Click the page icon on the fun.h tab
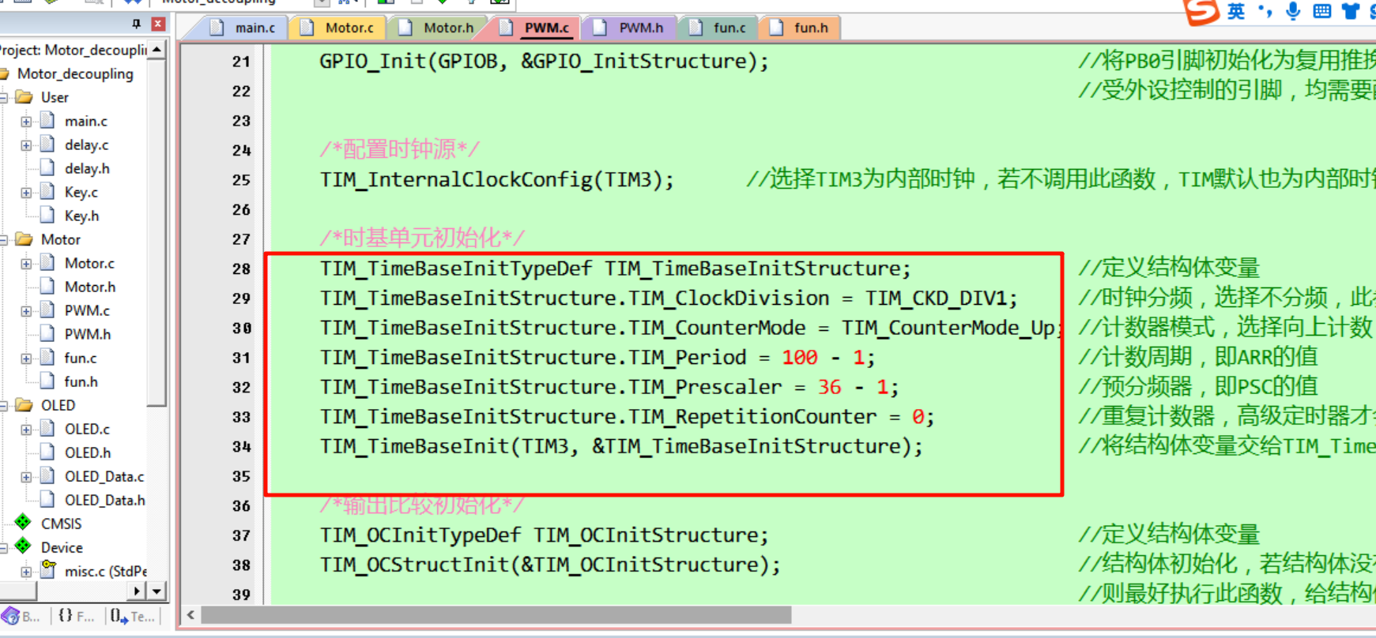The width and height of the screenshot is (1376, 638). pos(776,28)
